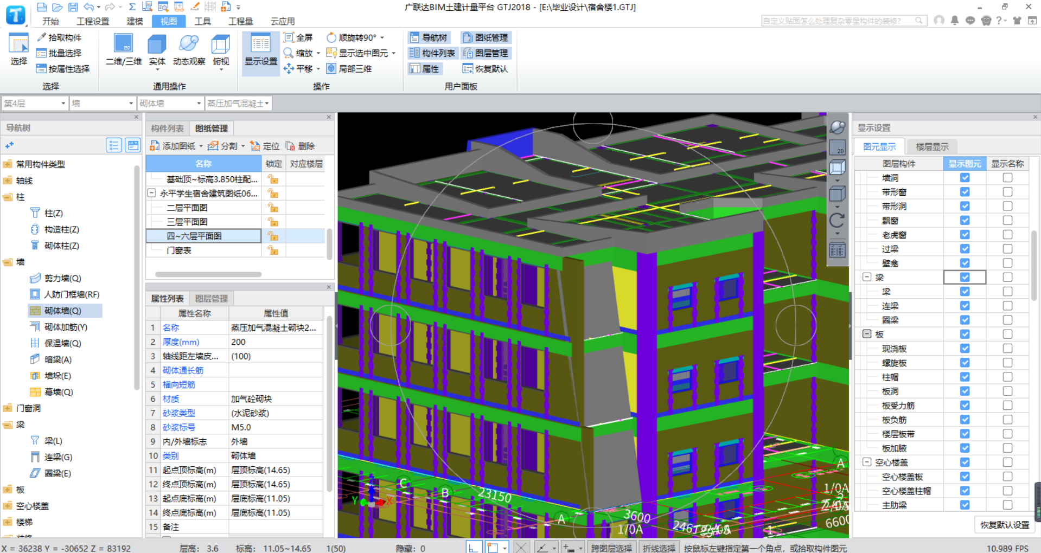Select 剪力墙(Q) in navigation tree
The image size is (1041, 553).
tap(62, 278)
